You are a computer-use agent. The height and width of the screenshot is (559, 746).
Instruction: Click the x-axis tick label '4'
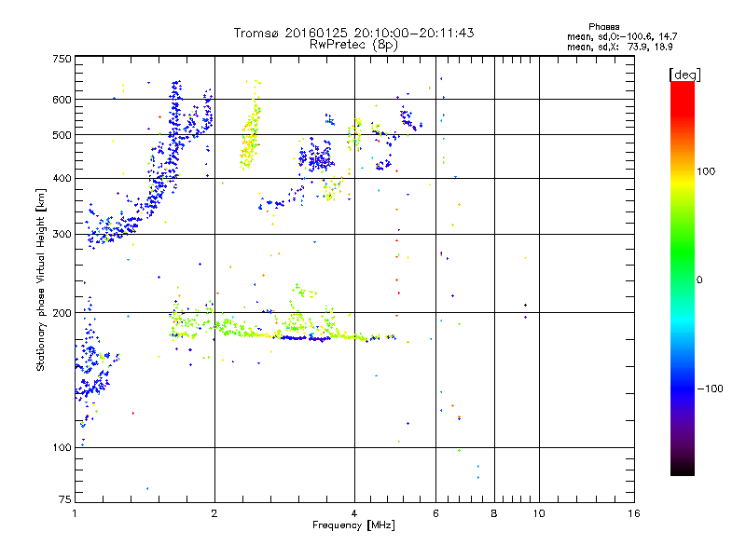click(354, 513)
